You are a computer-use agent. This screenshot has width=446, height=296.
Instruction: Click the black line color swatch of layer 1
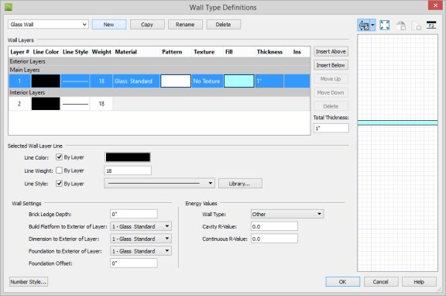46,81
